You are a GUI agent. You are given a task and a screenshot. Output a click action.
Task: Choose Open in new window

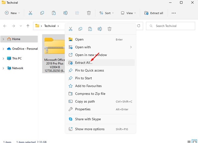click(101, 55)
